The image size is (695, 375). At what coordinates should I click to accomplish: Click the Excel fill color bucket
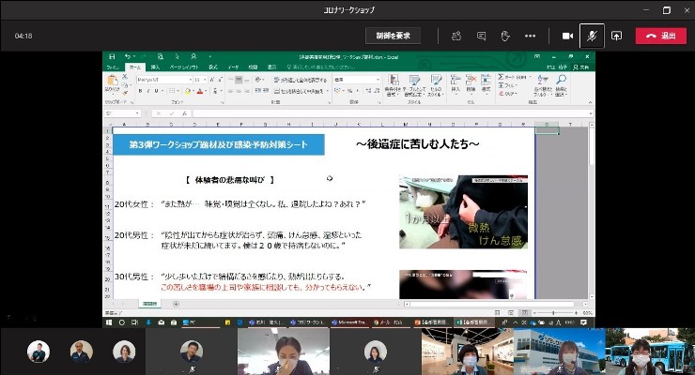click(x=188, y=91)
